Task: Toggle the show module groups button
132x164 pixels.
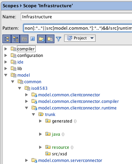Action: (x=50, y=39)
